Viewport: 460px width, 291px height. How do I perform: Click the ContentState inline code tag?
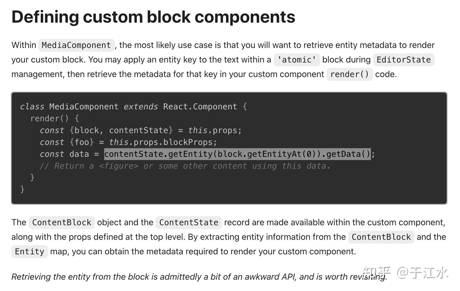189,222
